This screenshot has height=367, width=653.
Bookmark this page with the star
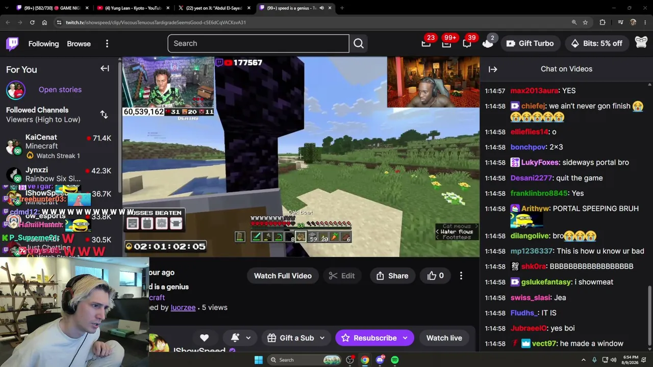(x=585, y=22)
